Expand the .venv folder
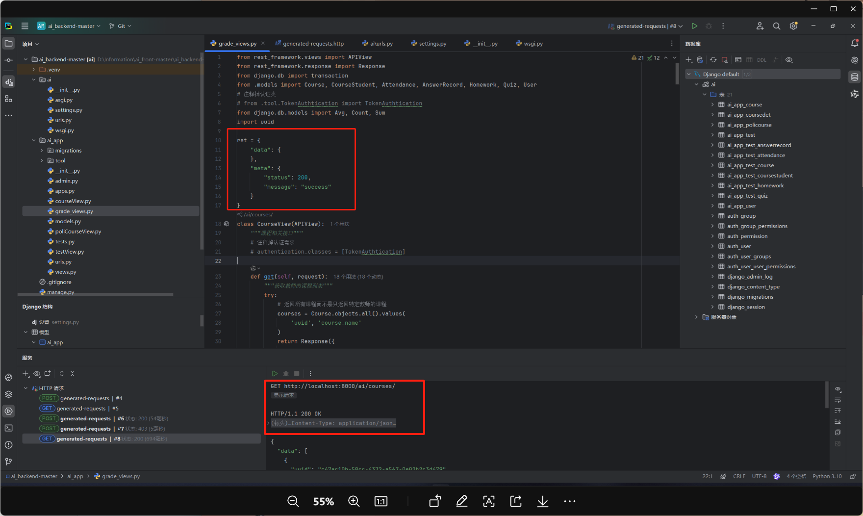 [33, 70]
